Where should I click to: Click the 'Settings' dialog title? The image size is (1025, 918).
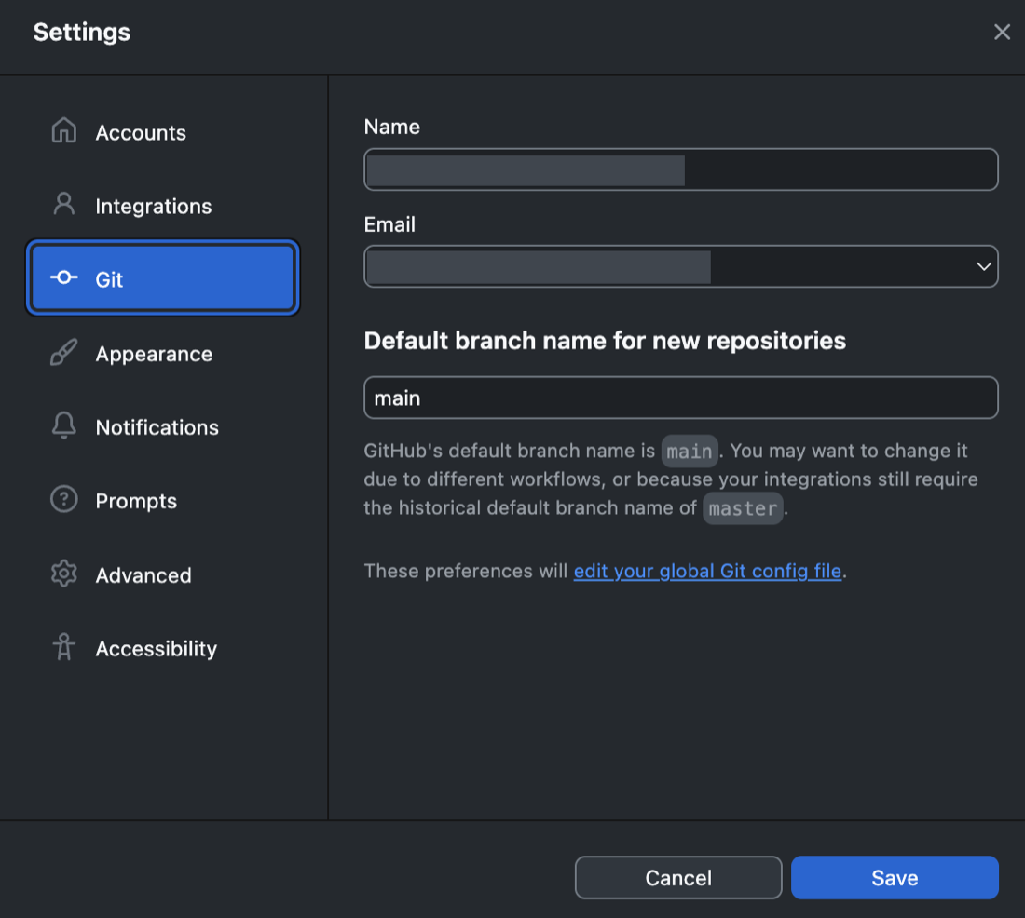(82, 32)
